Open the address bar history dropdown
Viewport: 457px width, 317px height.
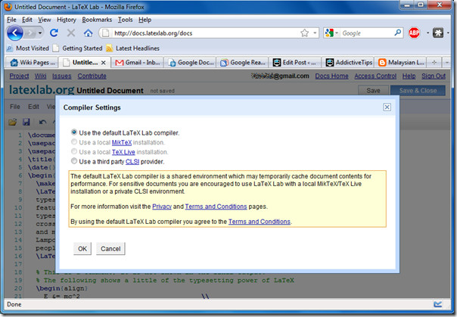click(x=315, y=33)
